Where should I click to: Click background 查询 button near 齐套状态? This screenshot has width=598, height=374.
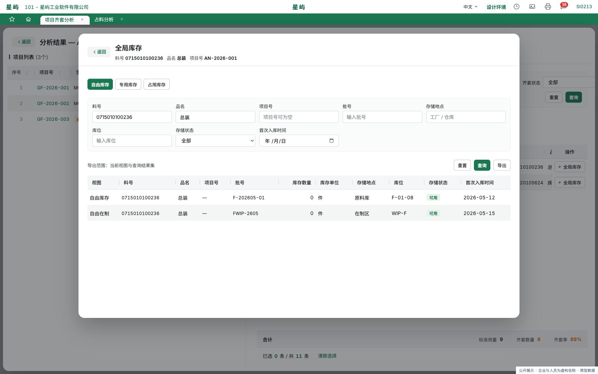pyautogui.click(x=573, y=97)
